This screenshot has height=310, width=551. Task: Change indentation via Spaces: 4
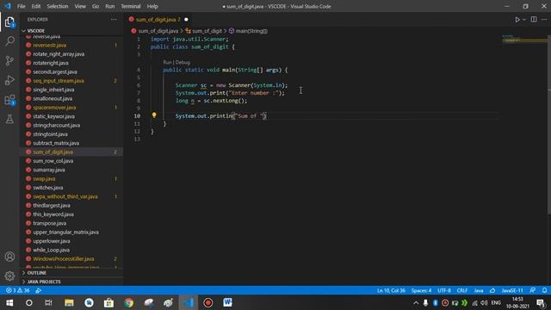tap(421, 290)
